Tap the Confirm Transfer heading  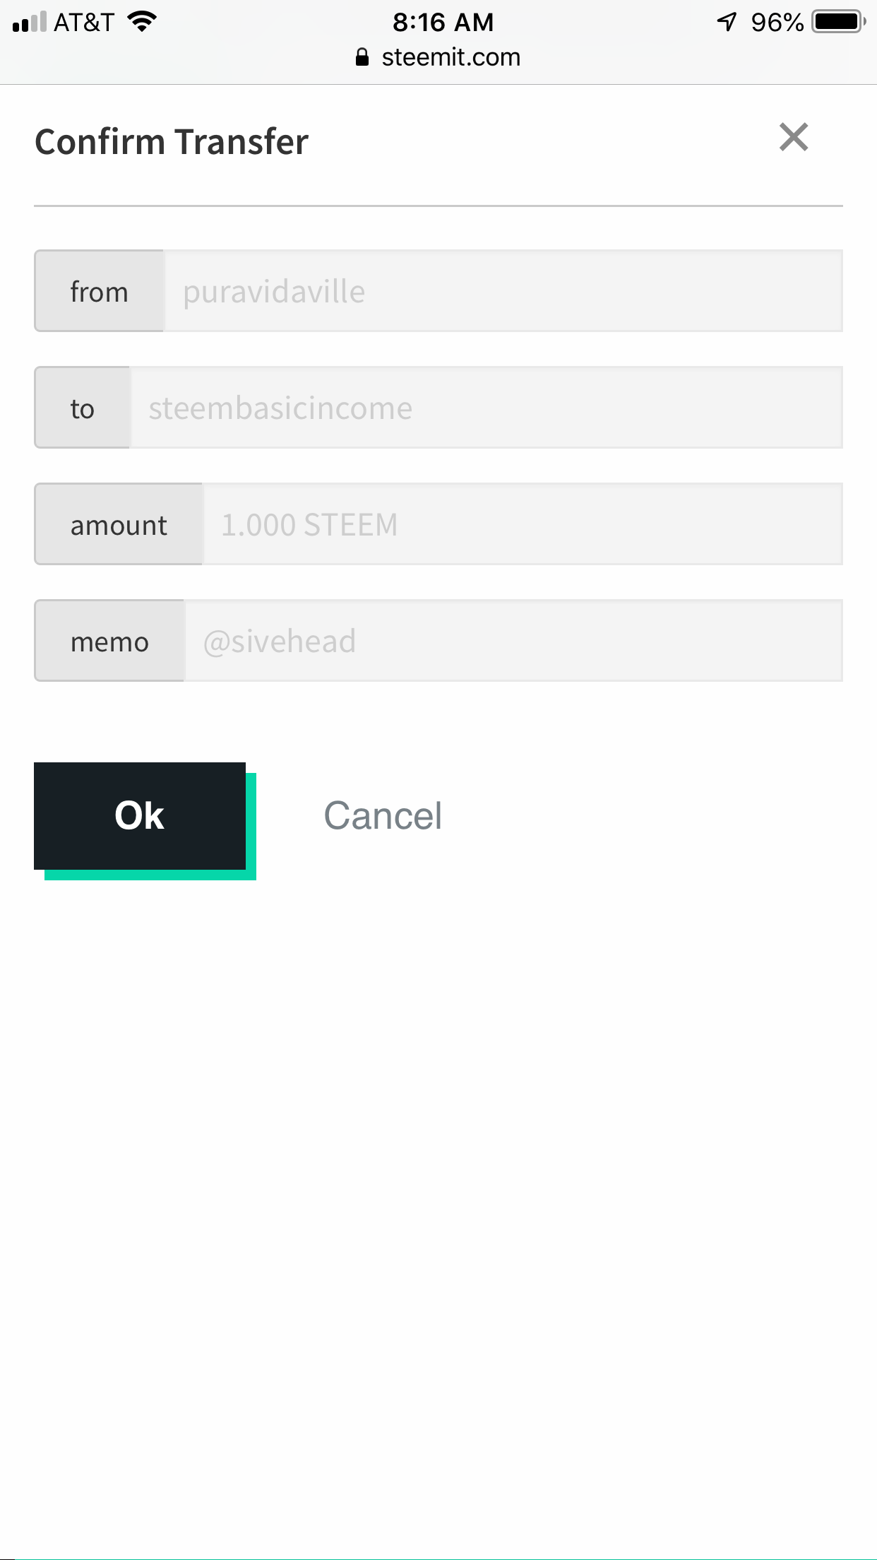tap(172, 141)
